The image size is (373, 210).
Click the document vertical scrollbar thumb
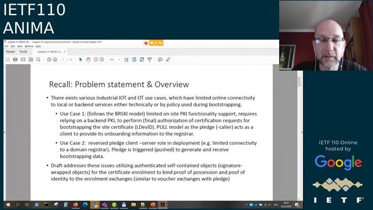[x=299, y=82]
